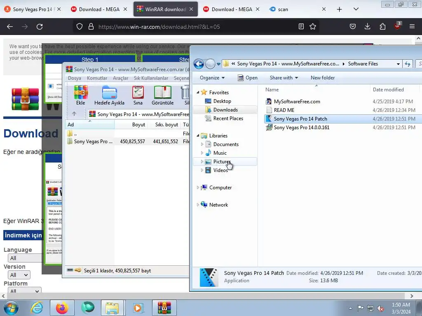
Task: Open the Firefox extensions puzzle icon
Action: pos(382,26)
